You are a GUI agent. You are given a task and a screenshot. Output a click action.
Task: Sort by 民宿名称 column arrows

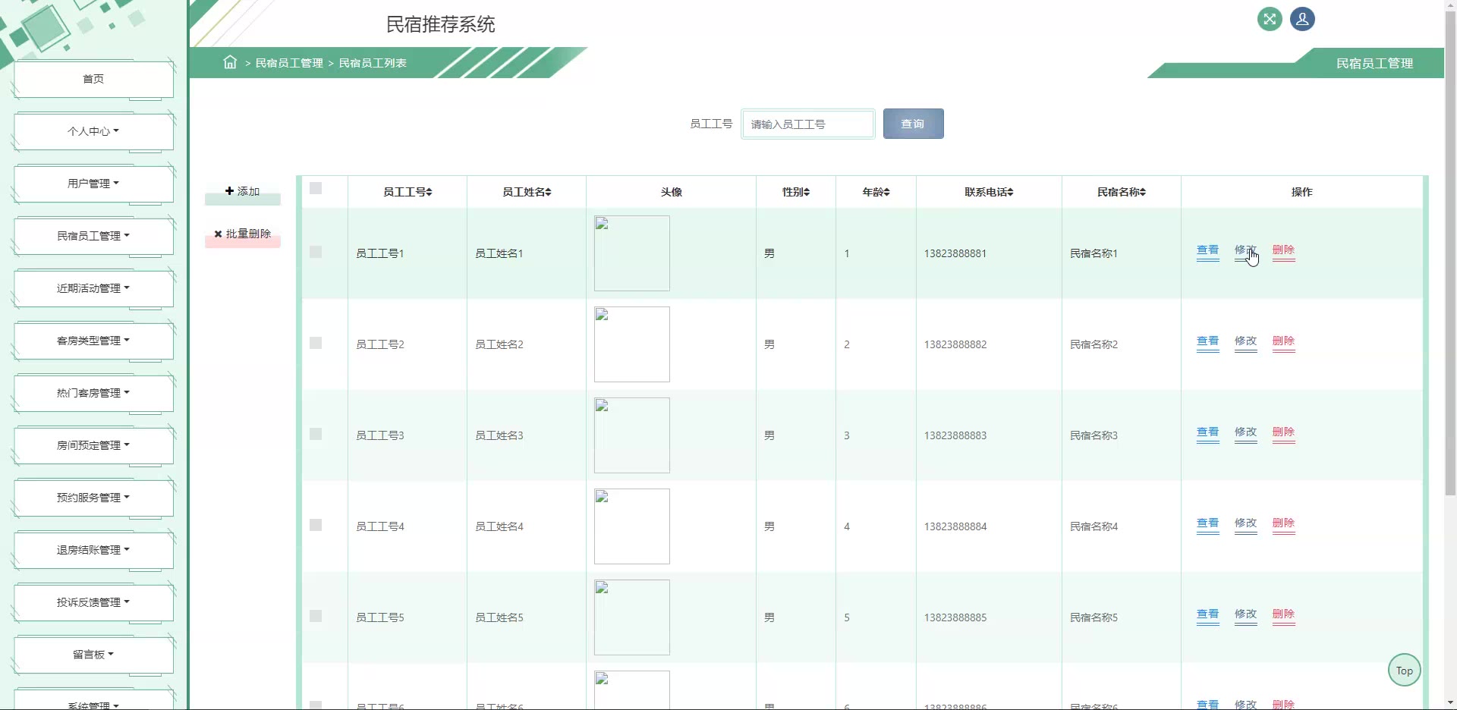pos(1143,192)
